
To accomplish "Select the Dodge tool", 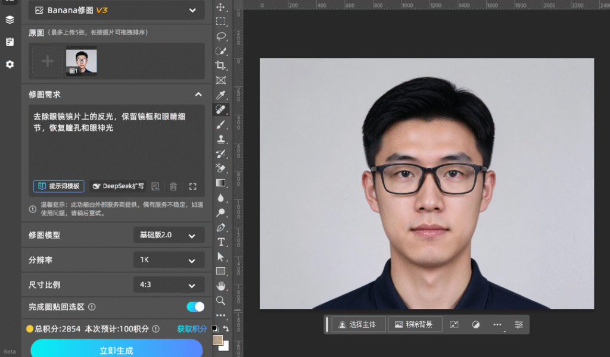I will (x=220, y=212).
